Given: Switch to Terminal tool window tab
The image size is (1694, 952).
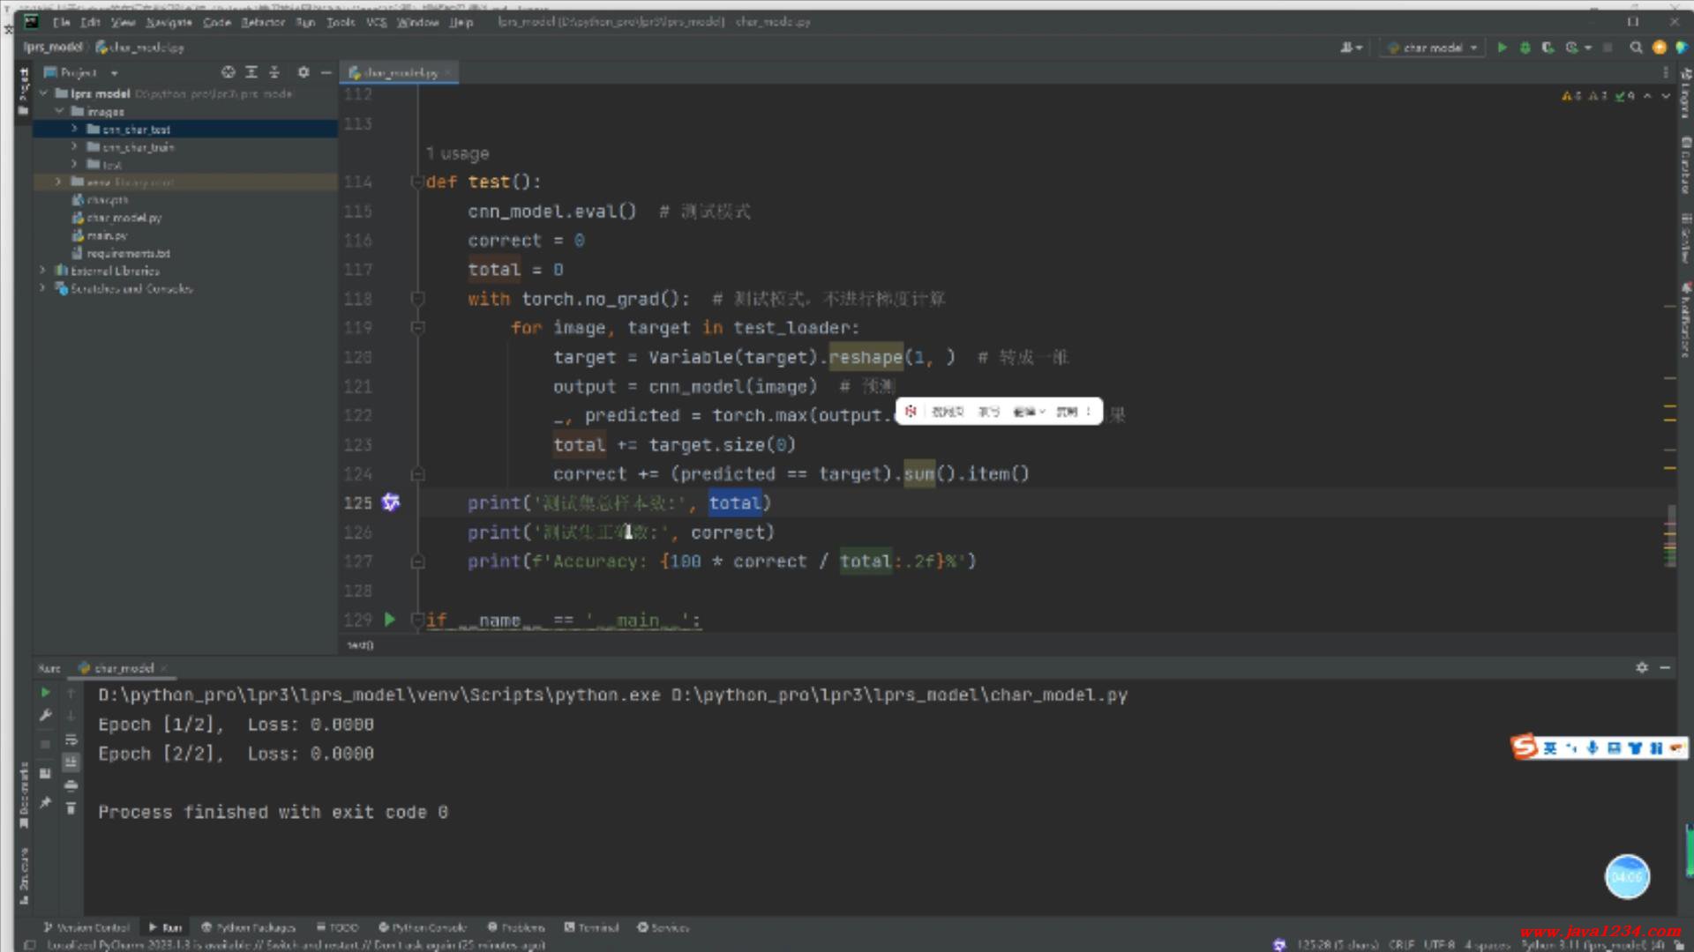Looking at the screenshot, I should pyautogui.click(x=592, y=927).
